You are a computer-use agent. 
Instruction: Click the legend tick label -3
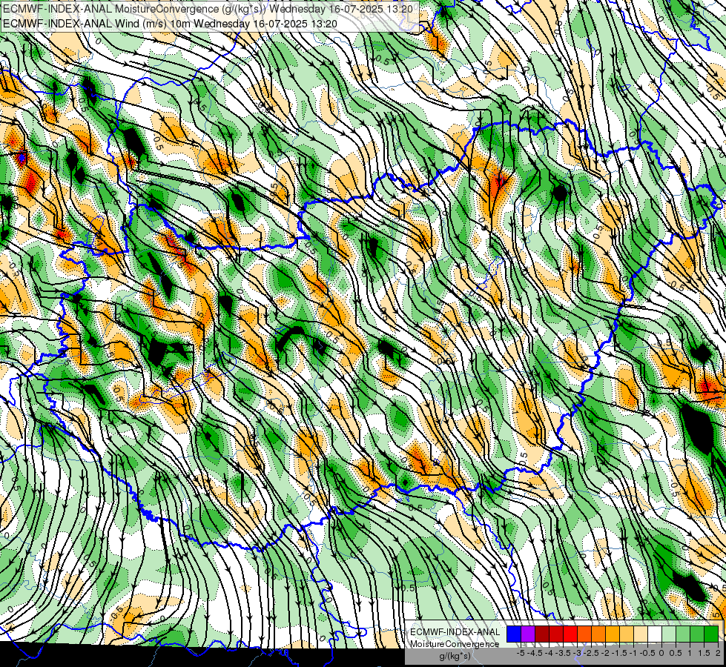pos(577,653)
